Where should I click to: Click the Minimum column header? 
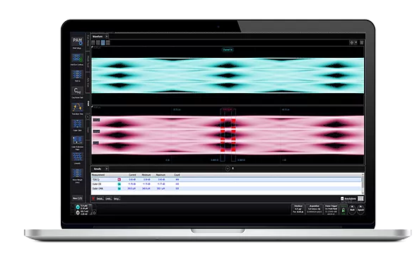pyautogui.click(x=146, y=175)
